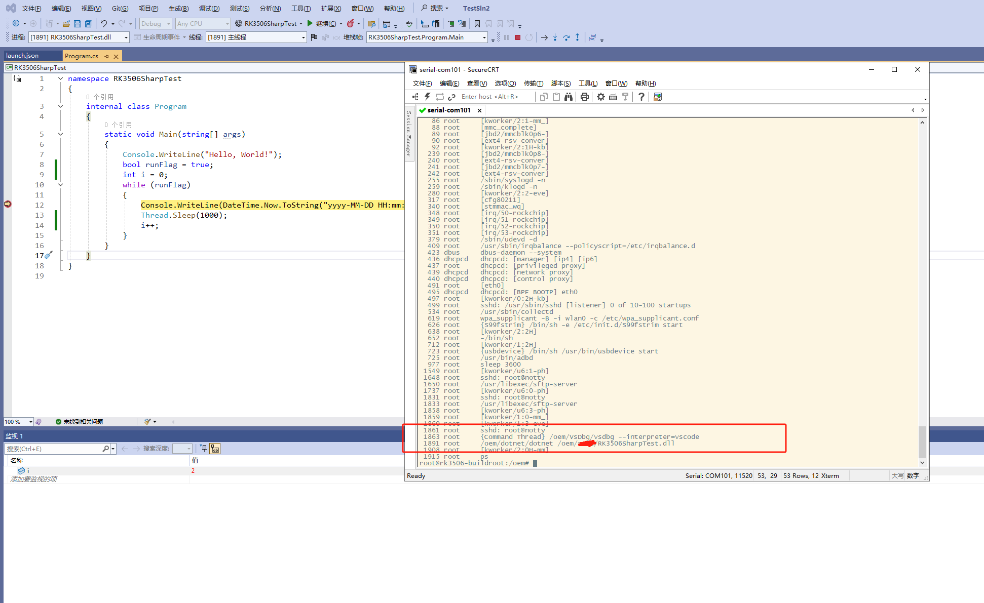
Task: Expand the thread selector showing 主线程
Action: tap(303, 37)
